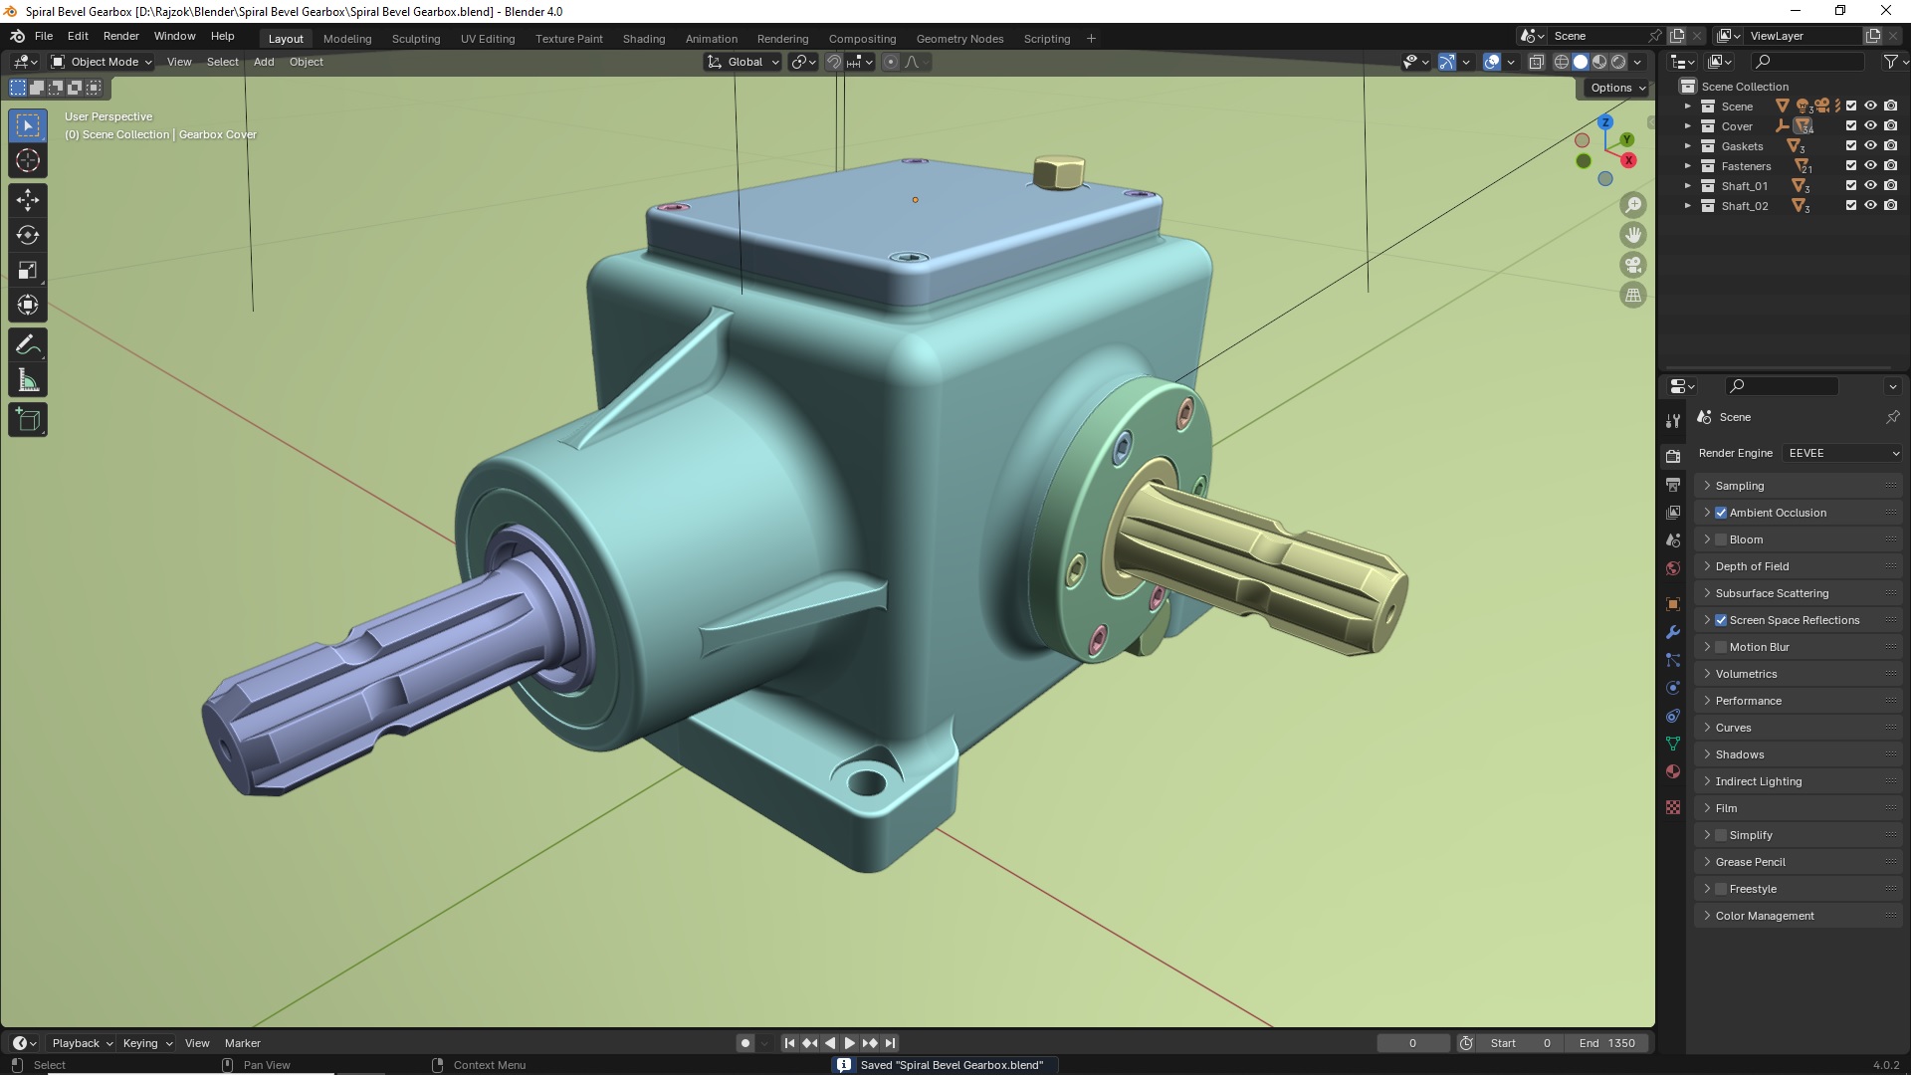Click the Options button in viewport
The width and height of the screenshot is (1911, 1075).
click(x=1616, y=88)
